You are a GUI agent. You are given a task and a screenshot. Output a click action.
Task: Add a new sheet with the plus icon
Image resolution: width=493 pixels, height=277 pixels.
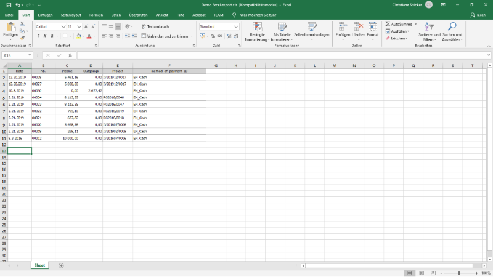pyautogui.click(x=61, y=266)
